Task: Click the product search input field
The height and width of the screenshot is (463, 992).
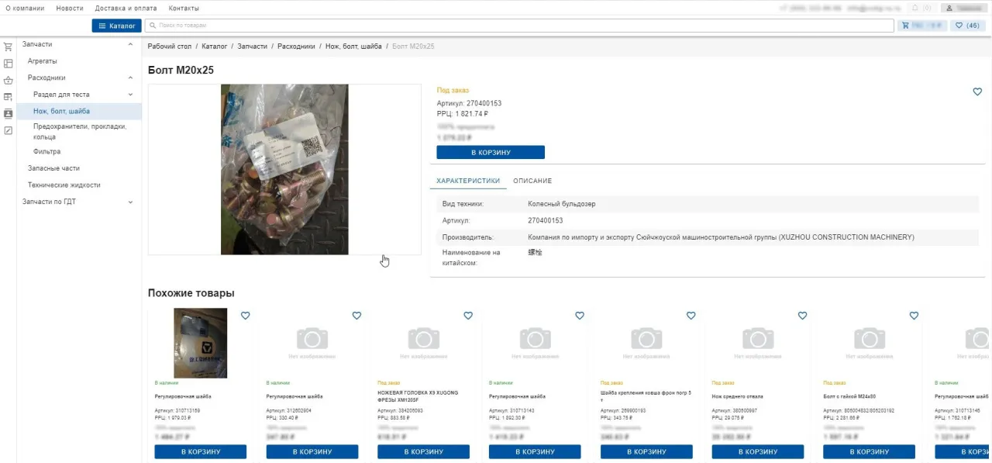Action: (x=519, y=26)
